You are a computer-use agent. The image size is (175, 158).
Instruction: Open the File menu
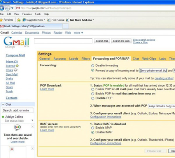[2, 14]
